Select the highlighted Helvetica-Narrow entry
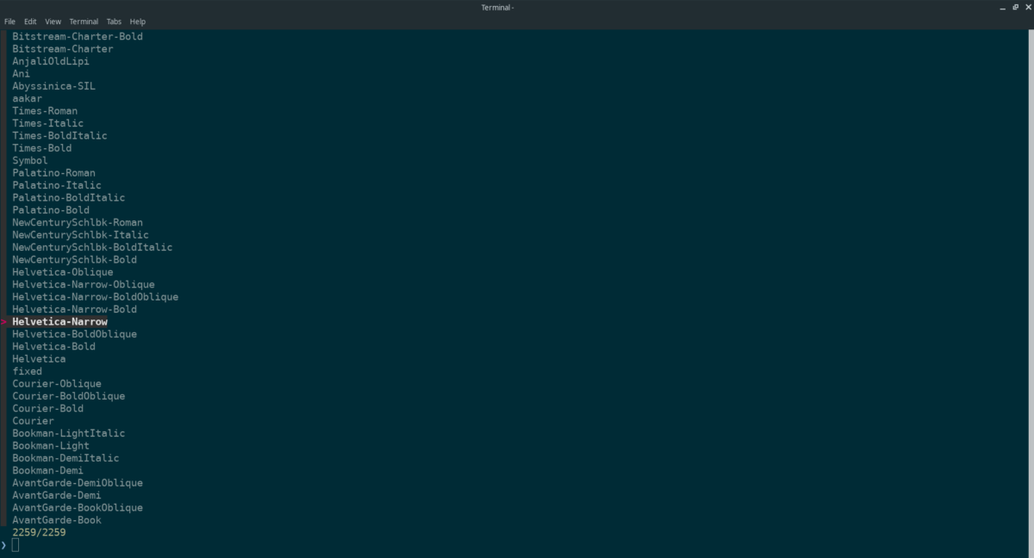This screenshot has width=1034, height=558. [x=59, y=321]
